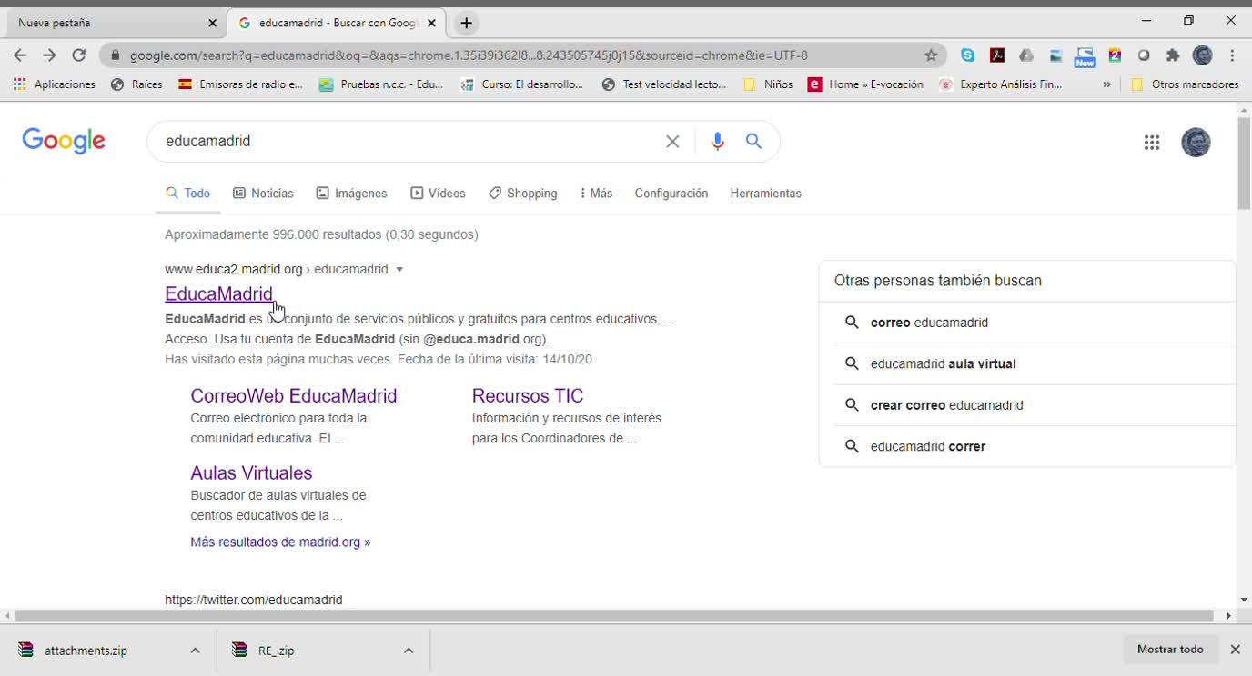The width and height of the screenshot is (1252, 676).
Task: Open the Adobe Acrobat extension
Action: tap(997, 55)
